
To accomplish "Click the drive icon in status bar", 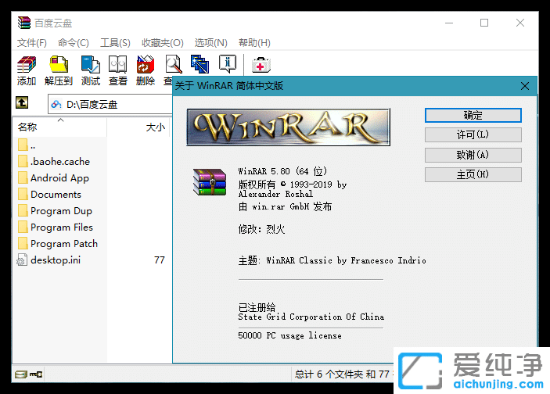I will [x=21, y=374].
